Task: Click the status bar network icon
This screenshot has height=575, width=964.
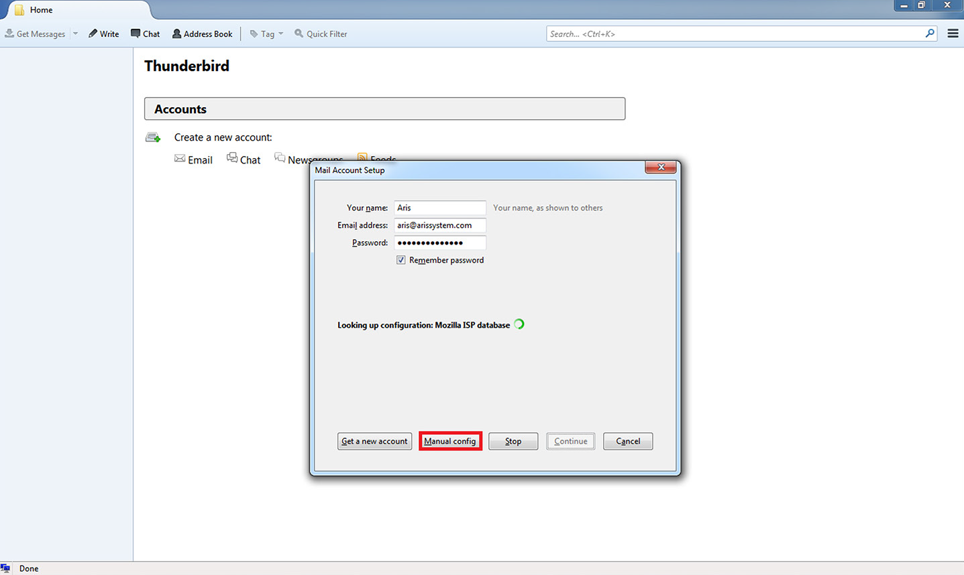Action: click(5, 568)
